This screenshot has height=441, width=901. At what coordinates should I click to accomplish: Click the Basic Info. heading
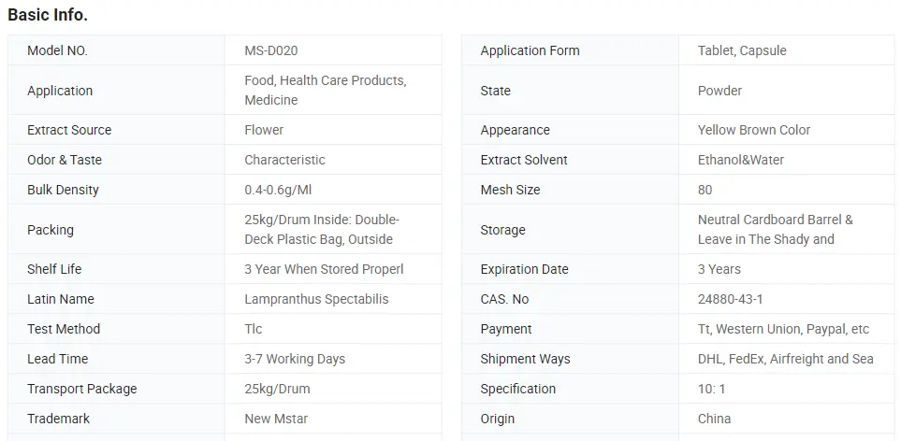point(48,15)
